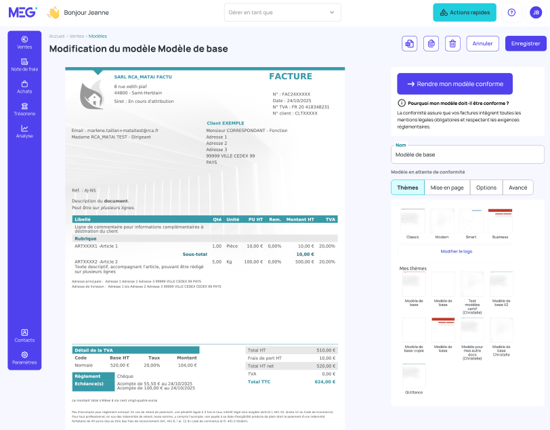Open the help question mark icon
550x430 pixels.
coord(512,13)
